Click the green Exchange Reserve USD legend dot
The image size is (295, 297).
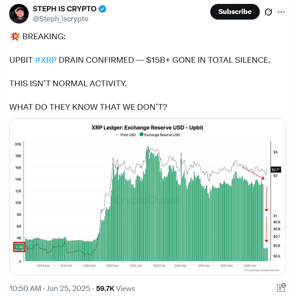(141, 135)
